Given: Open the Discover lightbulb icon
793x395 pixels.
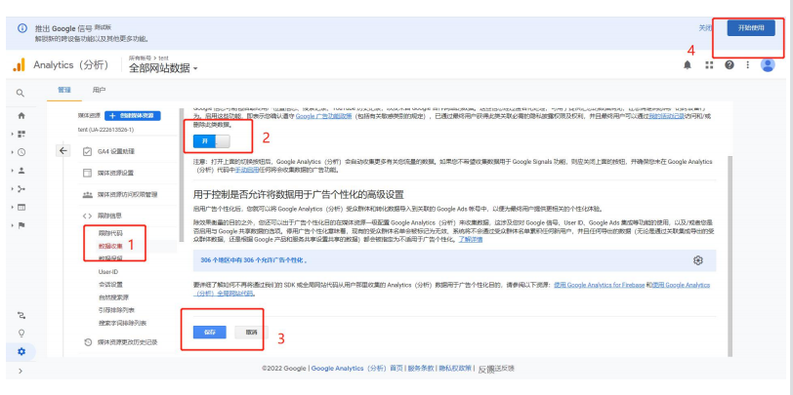Looking at the screenshot, I should click(x=21, y=334).
